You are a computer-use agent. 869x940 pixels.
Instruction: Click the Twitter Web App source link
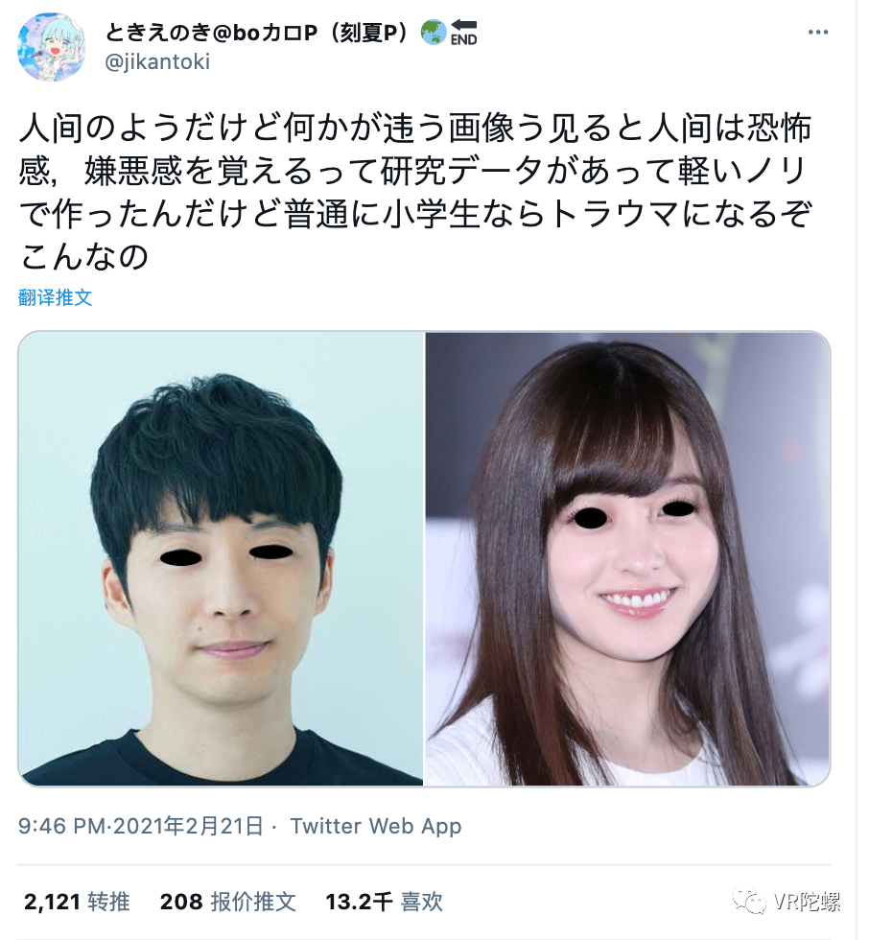click(x=376, y=826)
